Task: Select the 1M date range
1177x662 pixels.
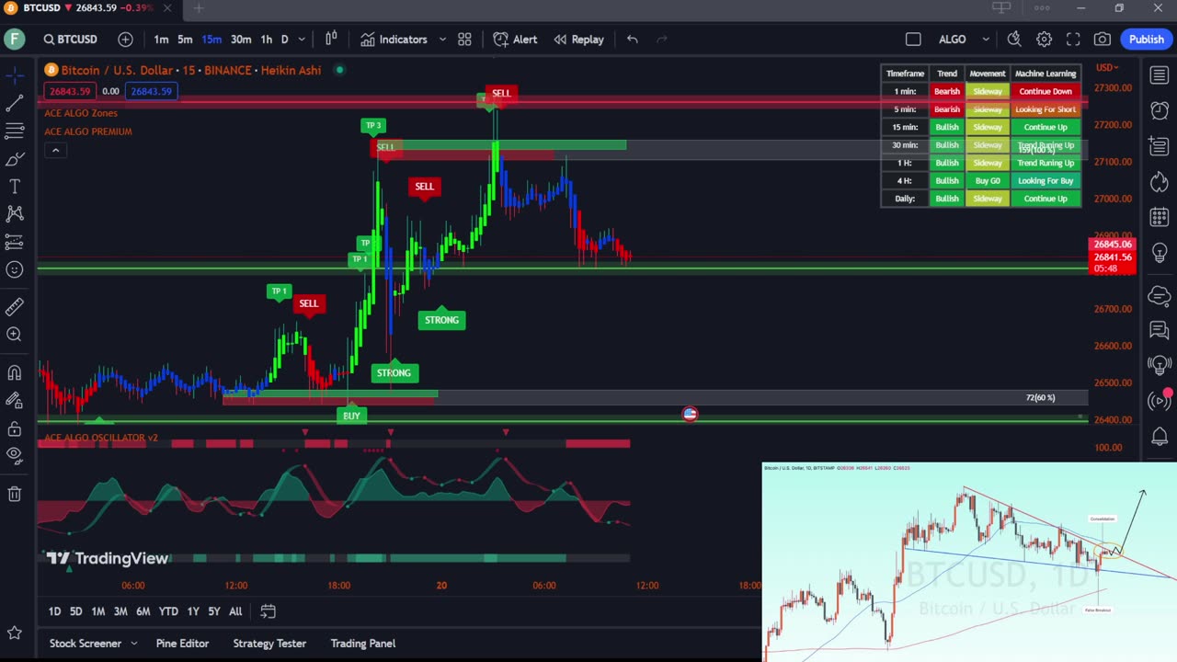Action: 98,611
